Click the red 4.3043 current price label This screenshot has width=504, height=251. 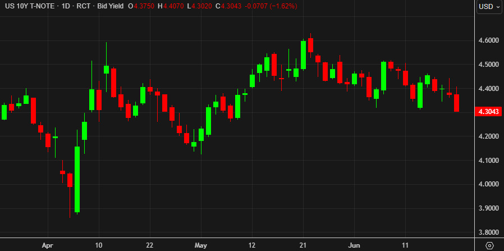(x=489, y=112)
